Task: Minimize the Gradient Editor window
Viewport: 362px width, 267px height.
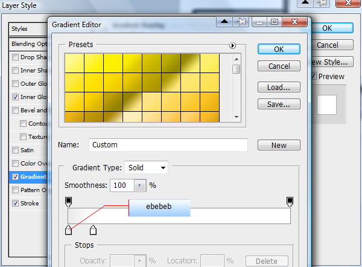Action: pos(259,22)
